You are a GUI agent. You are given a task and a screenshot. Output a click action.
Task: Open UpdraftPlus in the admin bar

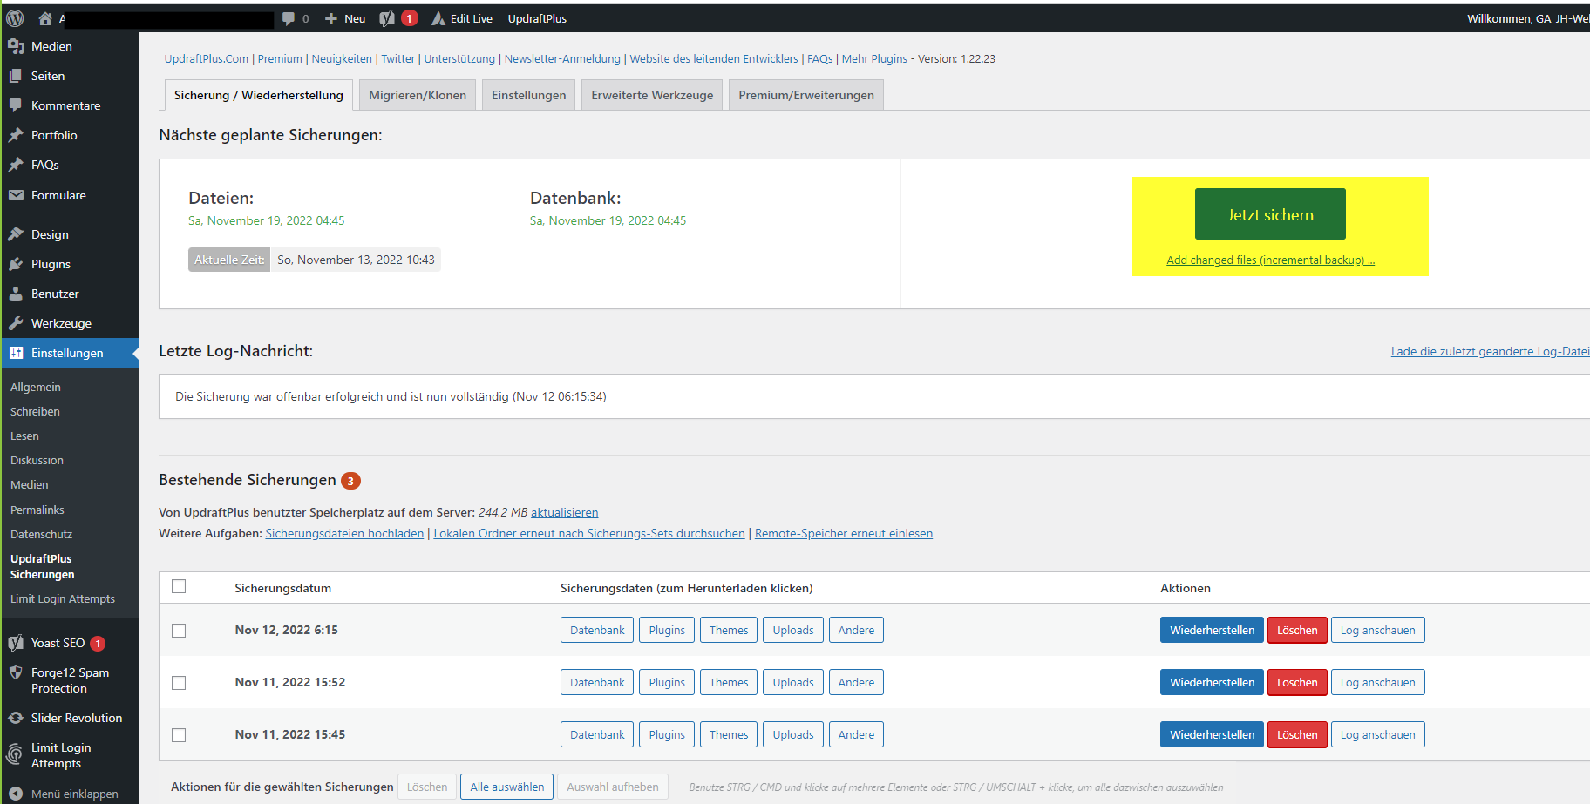pyautogui.click(x=537, y=18)
